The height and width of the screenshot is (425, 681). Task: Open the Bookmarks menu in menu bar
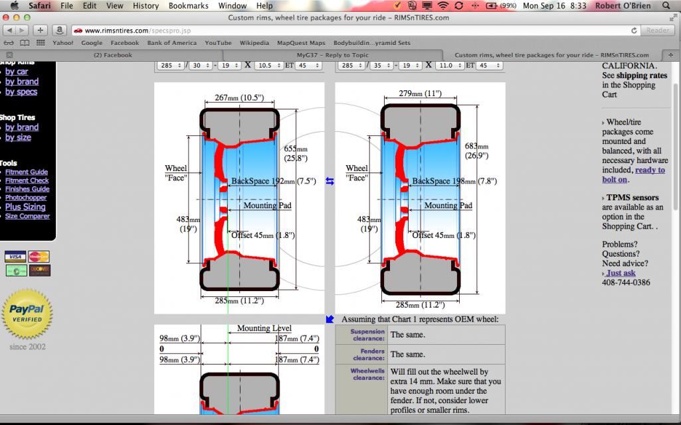point(188,5)
